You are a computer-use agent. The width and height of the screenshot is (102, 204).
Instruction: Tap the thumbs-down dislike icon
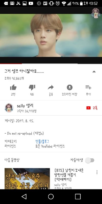(x=32, y=87)
